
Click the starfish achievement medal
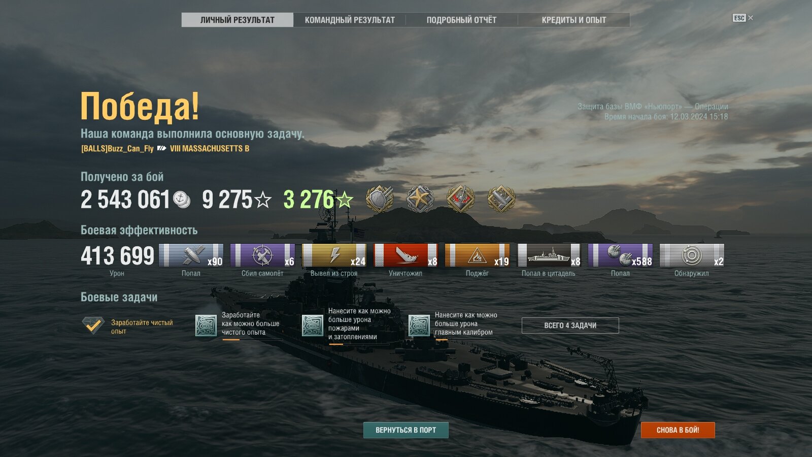(x=420, y=199)
